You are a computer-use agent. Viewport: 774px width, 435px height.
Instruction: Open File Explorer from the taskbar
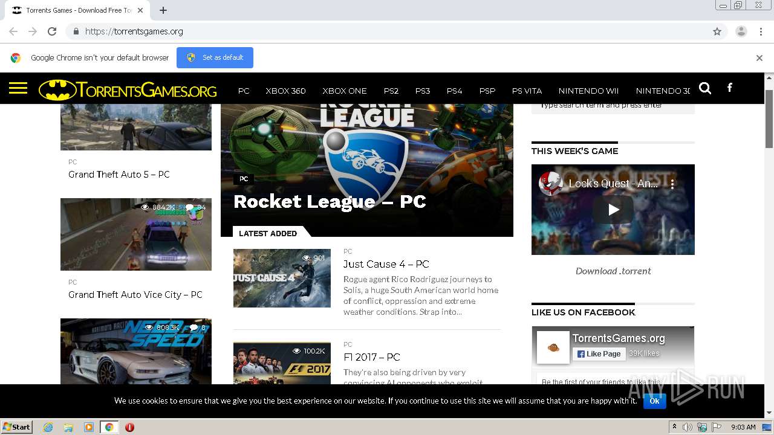(68, 427)
